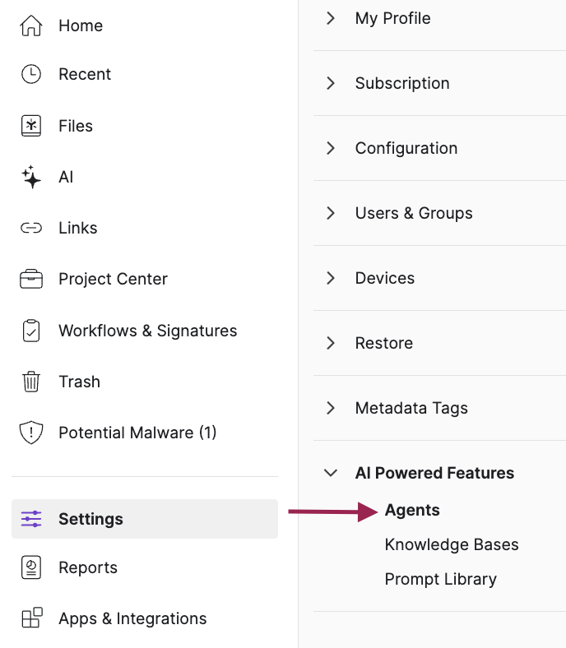Select Settings in the left sidebar
The width and height of the screenshot is (566, 648).
pyautogui.click(x=90, y=519)
